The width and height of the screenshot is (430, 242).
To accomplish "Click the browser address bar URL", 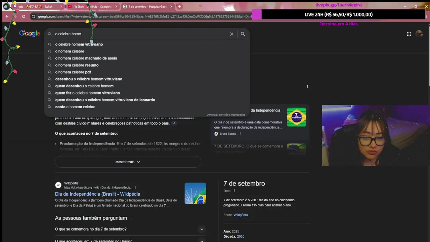I will 144,16.
